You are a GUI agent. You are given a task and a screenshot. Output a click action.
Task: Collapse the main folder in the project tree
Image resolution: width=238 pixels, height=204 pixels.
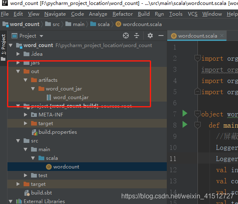(26, 149)
